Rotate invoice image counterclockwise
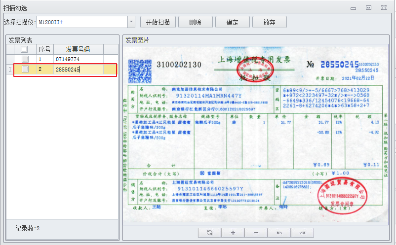Viewport: 396px width, 245px height. coord(279,233)
